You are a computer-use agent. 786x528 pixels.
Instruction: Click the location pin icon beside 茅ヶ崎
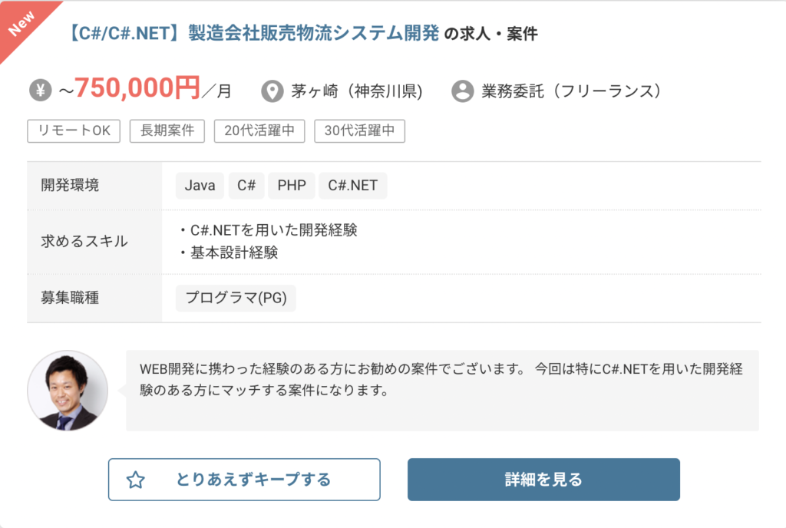click(x=271, y=90)
